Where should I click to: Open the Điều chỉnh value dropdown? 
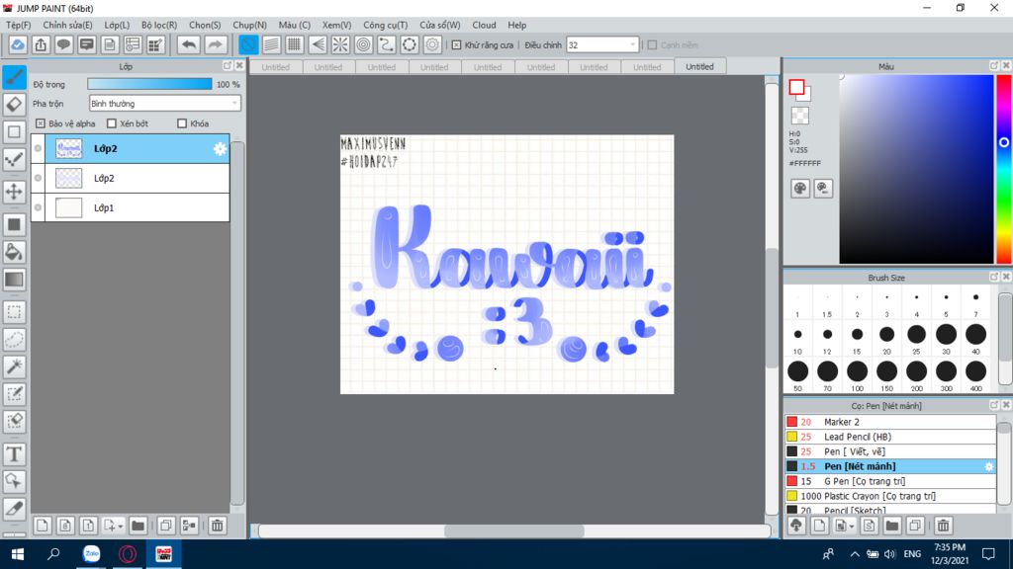tap(602, 45)
